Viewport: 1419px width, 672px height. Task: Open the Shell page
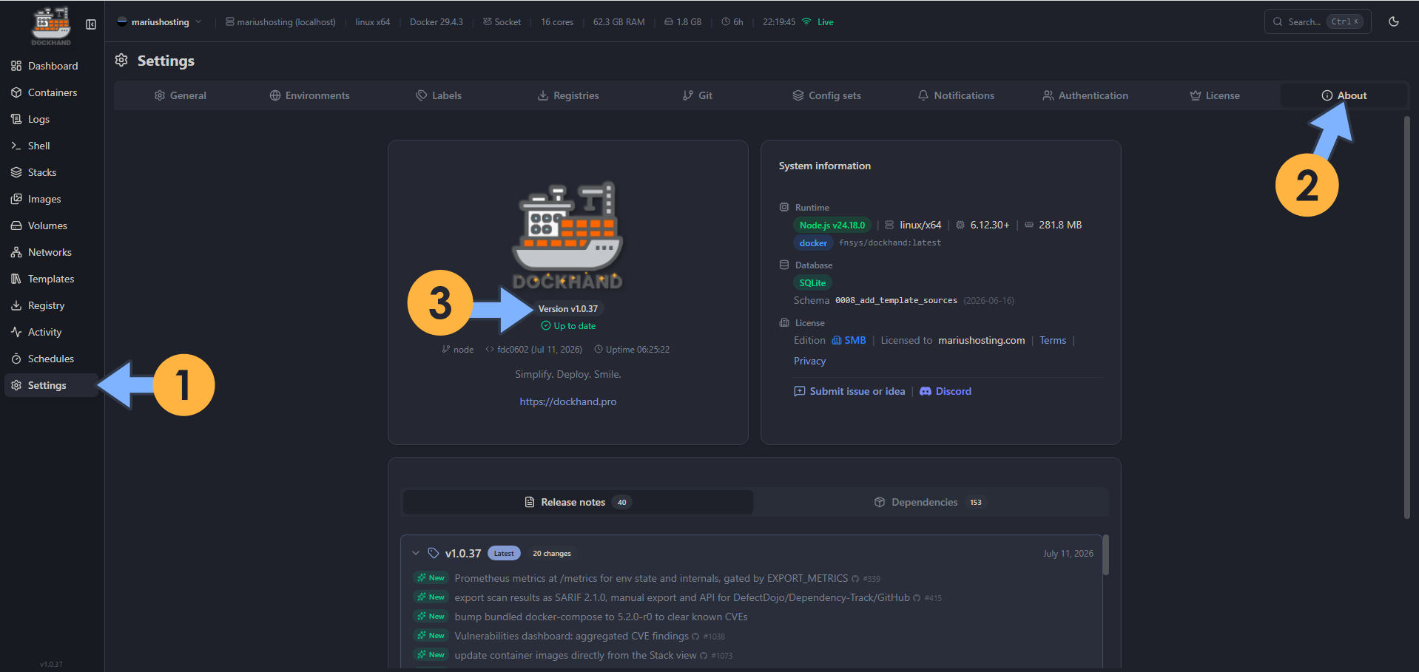coord(50,146)
